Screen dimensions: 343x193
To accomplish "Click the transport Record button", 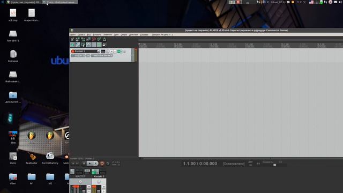I will pyautogui.click(x=102, y=164).
